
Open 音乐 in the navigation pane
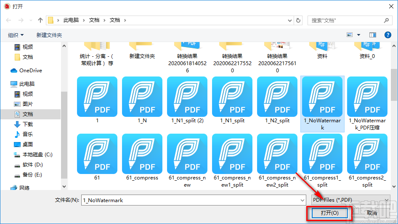click(x=24, y=134)
